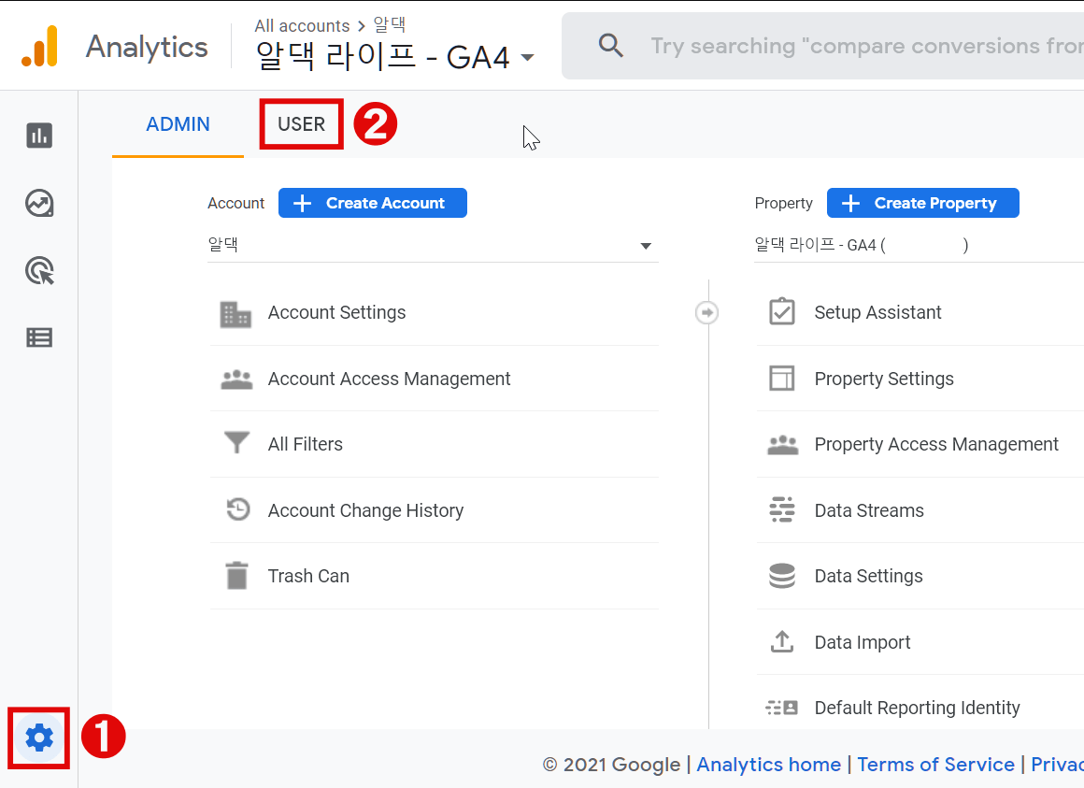Switch to the ADMIN tab
The width and height of the screenshot is (1084, 788).
pyautogui.click(x=178, y=124)
